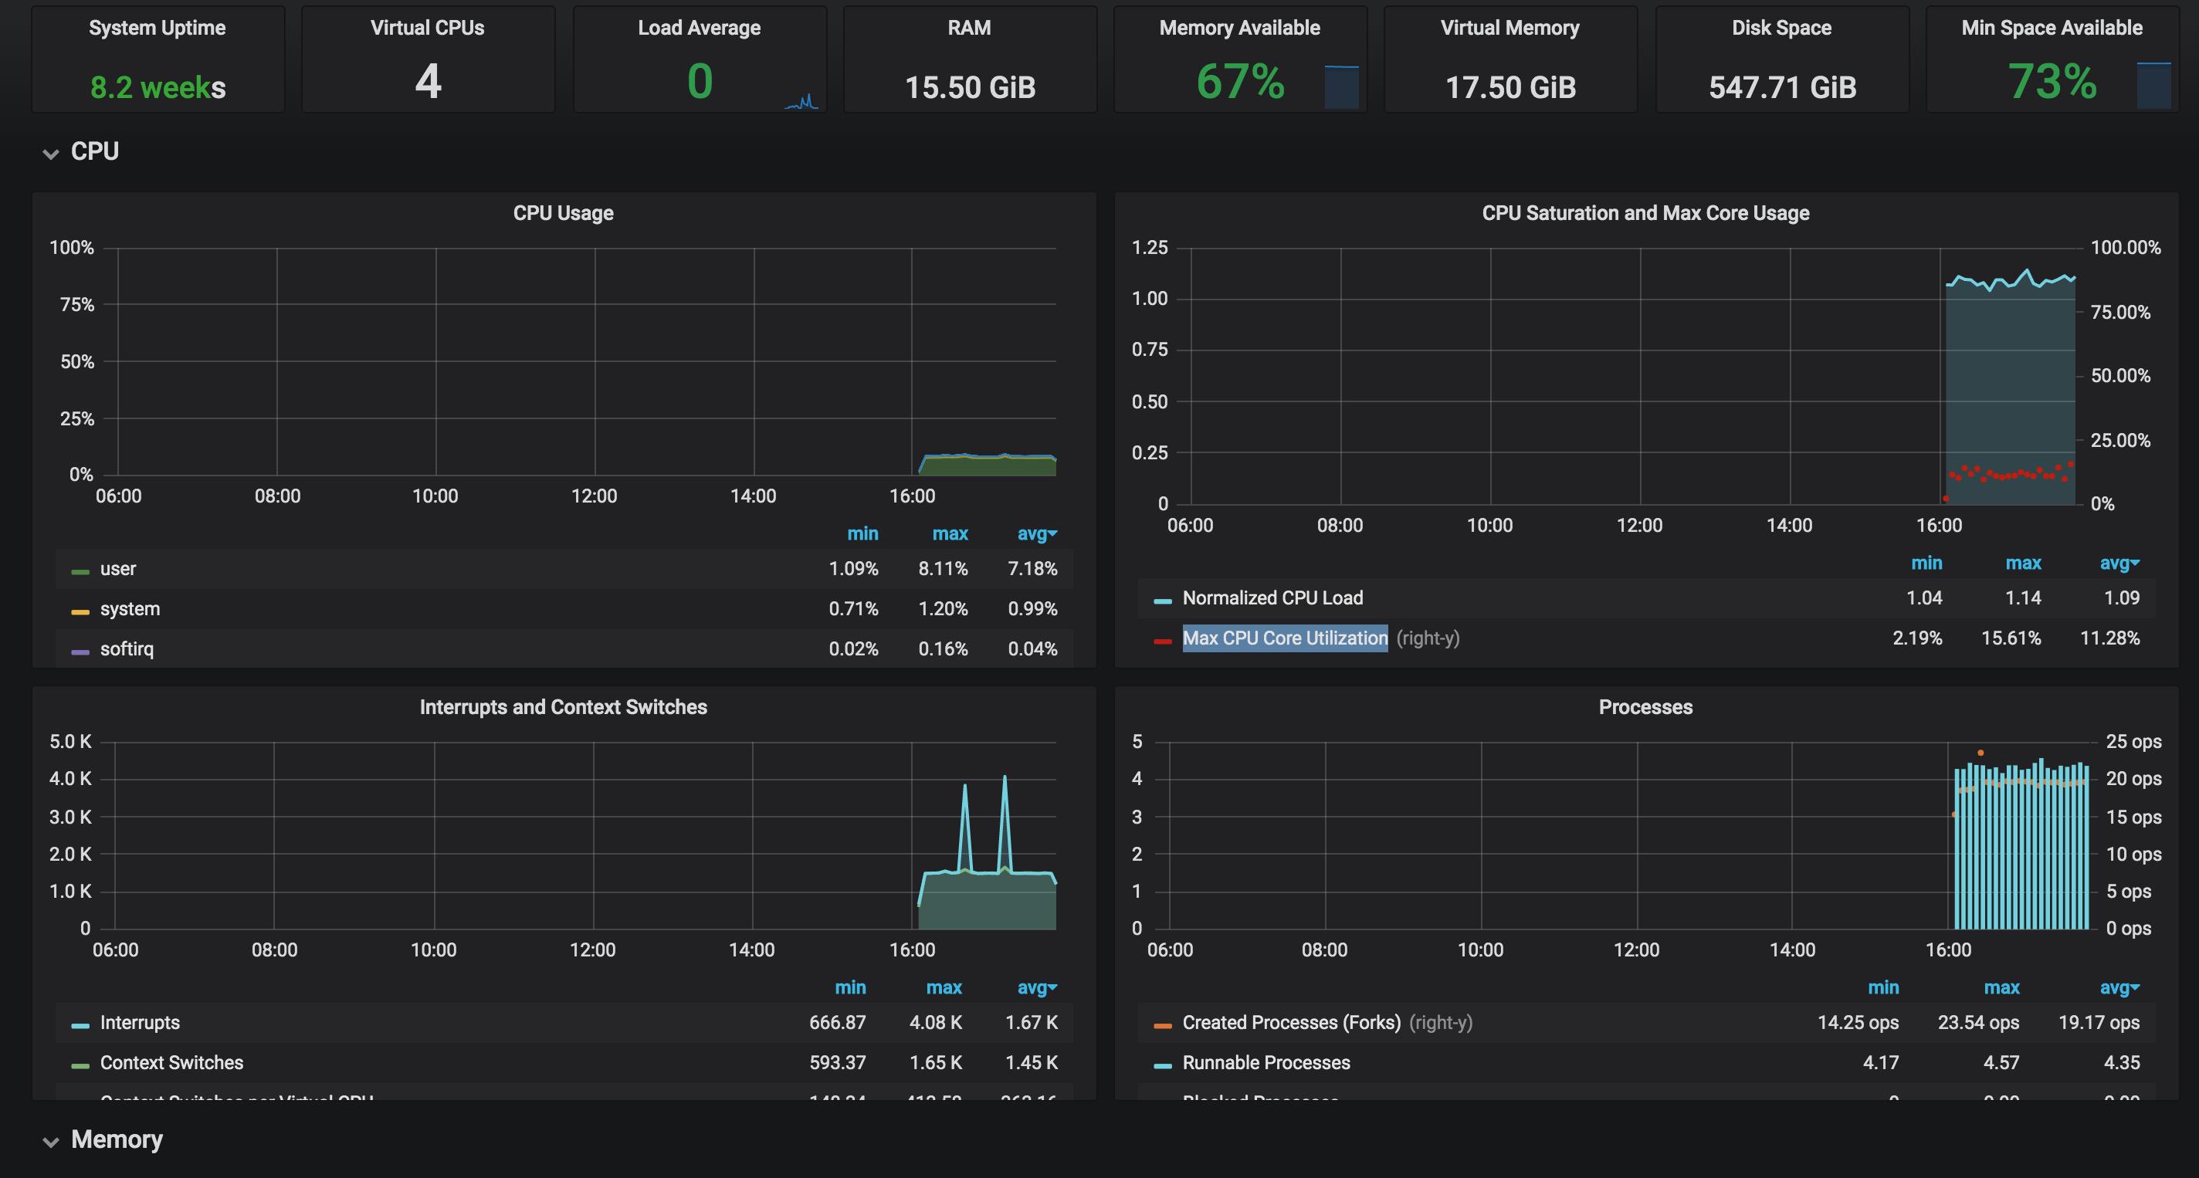Open the System Uptime stat panel title
Viewport: 2199px width, 1178px height.
[x=157, y=27]
